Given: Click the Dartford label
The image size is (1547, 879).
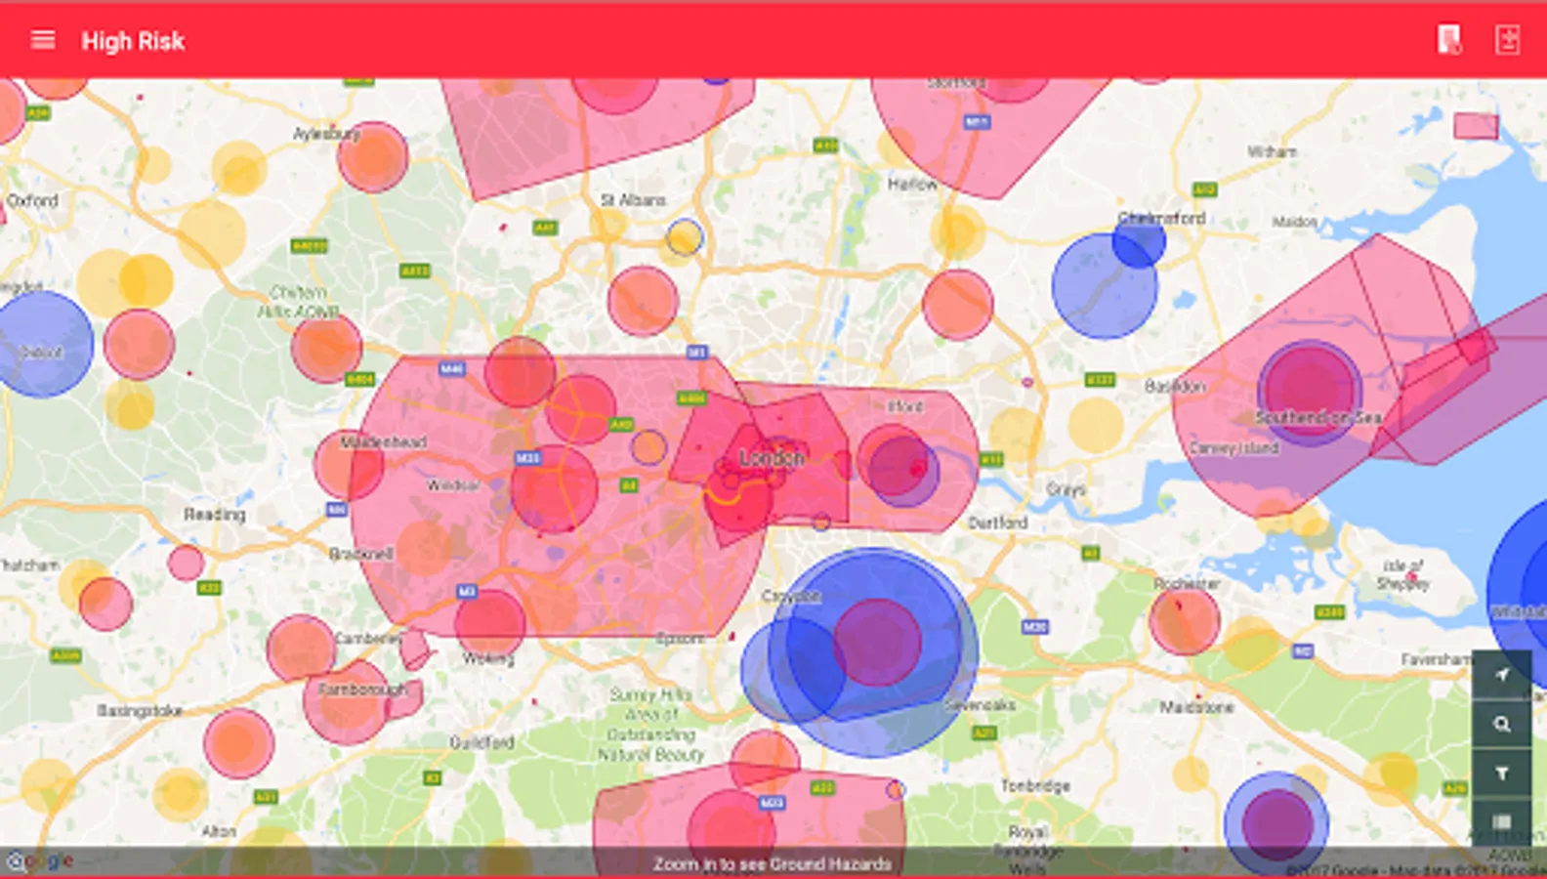Looking at the screenshot, I should (997, 523).
